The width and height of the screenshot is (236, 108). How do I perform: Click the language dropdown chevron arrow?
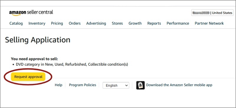[126, 85]
